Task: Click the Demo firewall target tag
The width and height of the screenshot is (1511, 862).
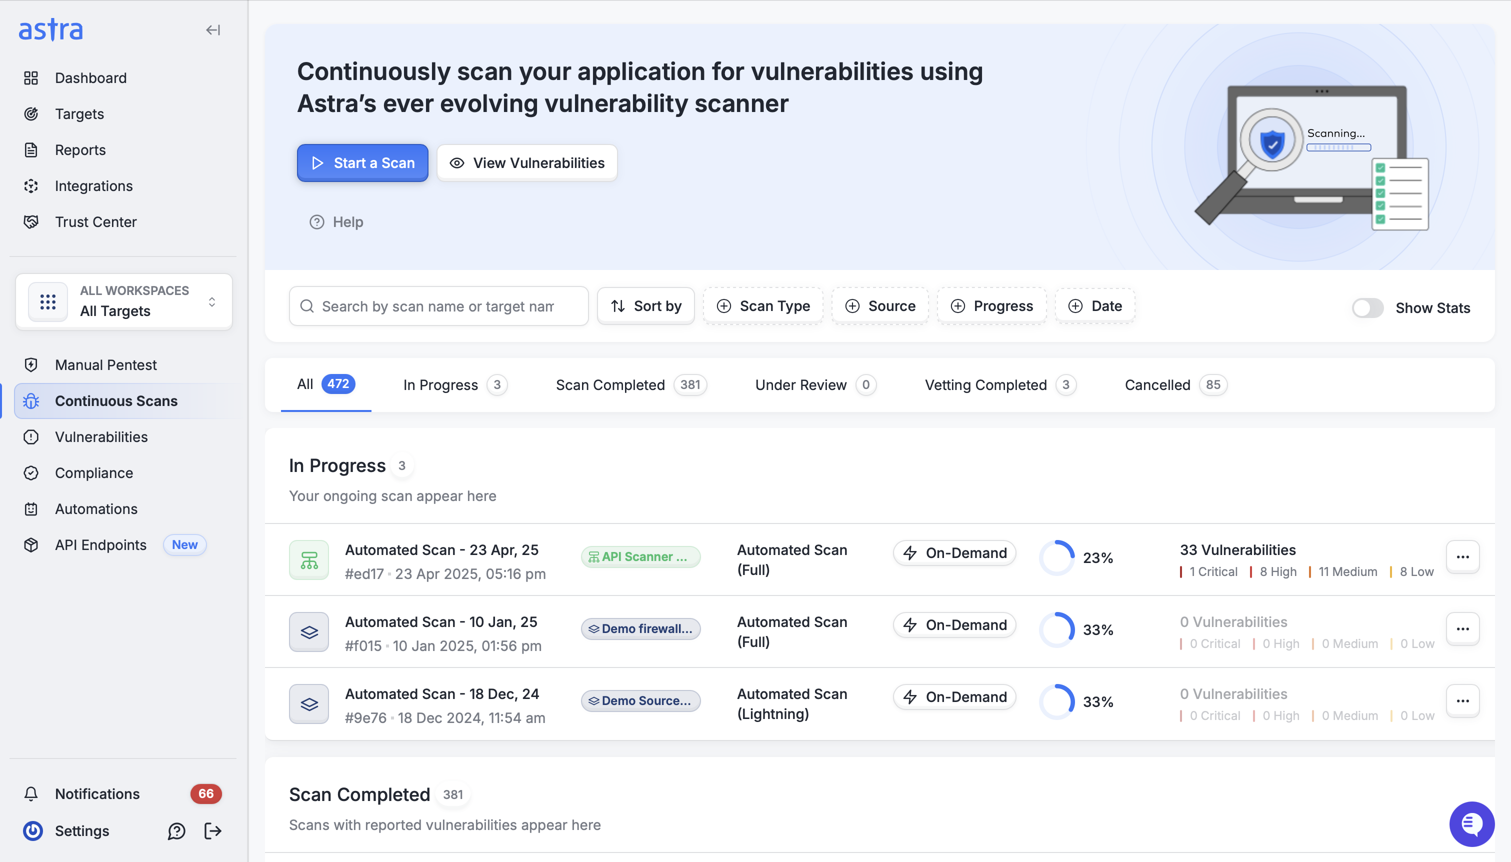Action: [x=640, y=628]
